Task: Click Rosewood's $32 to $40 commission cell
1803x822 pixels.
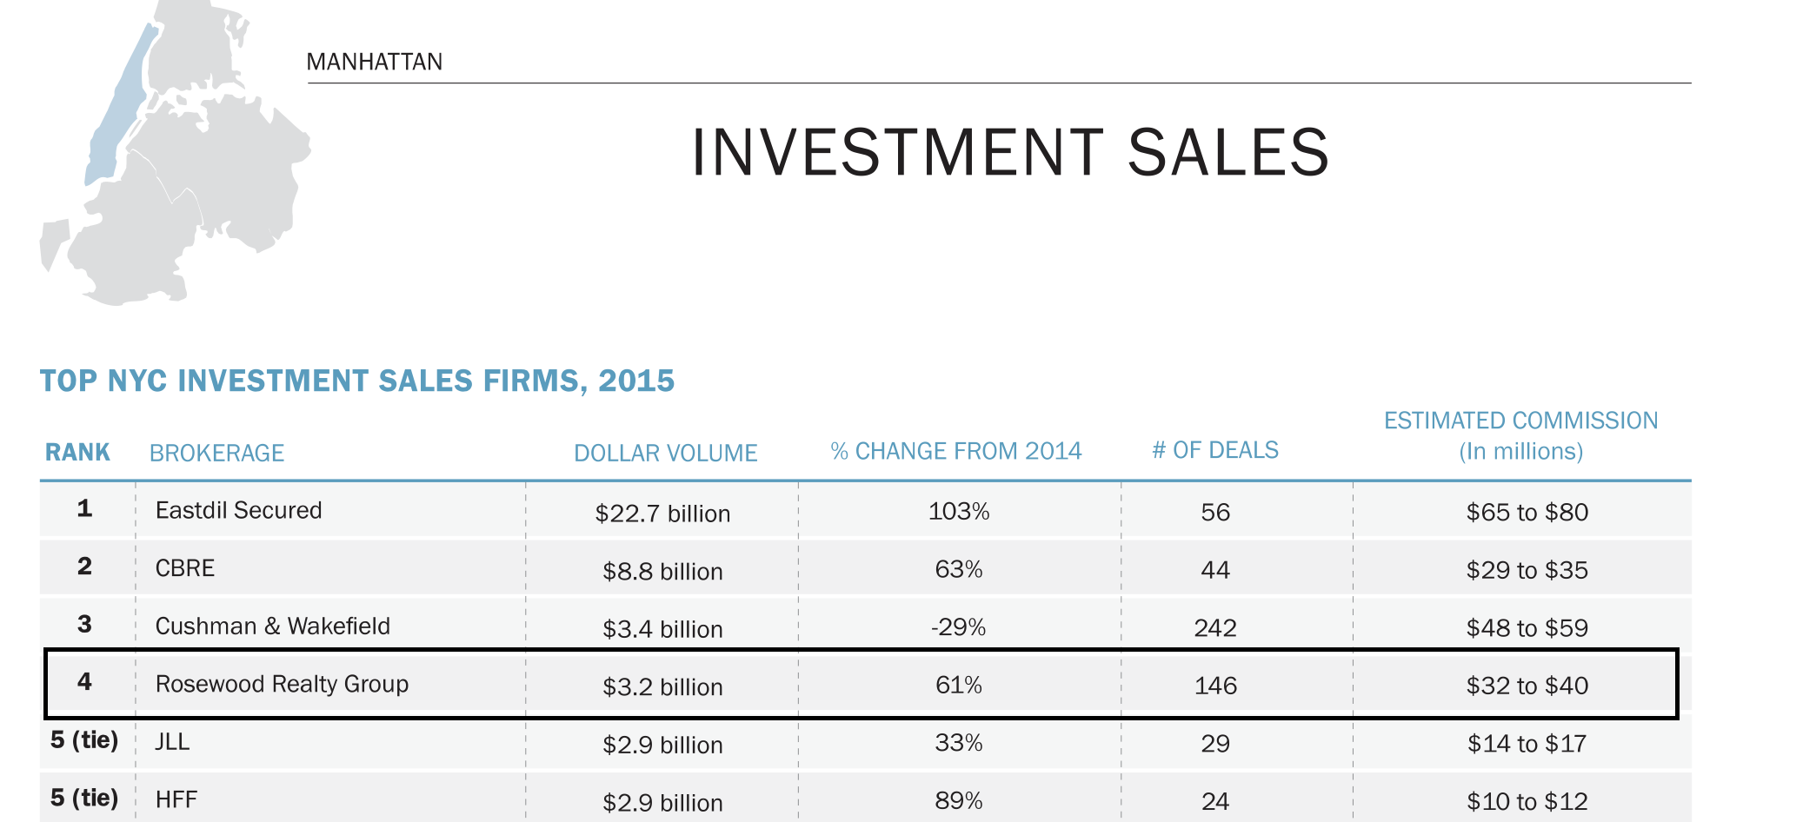Action: [1527, 686]
